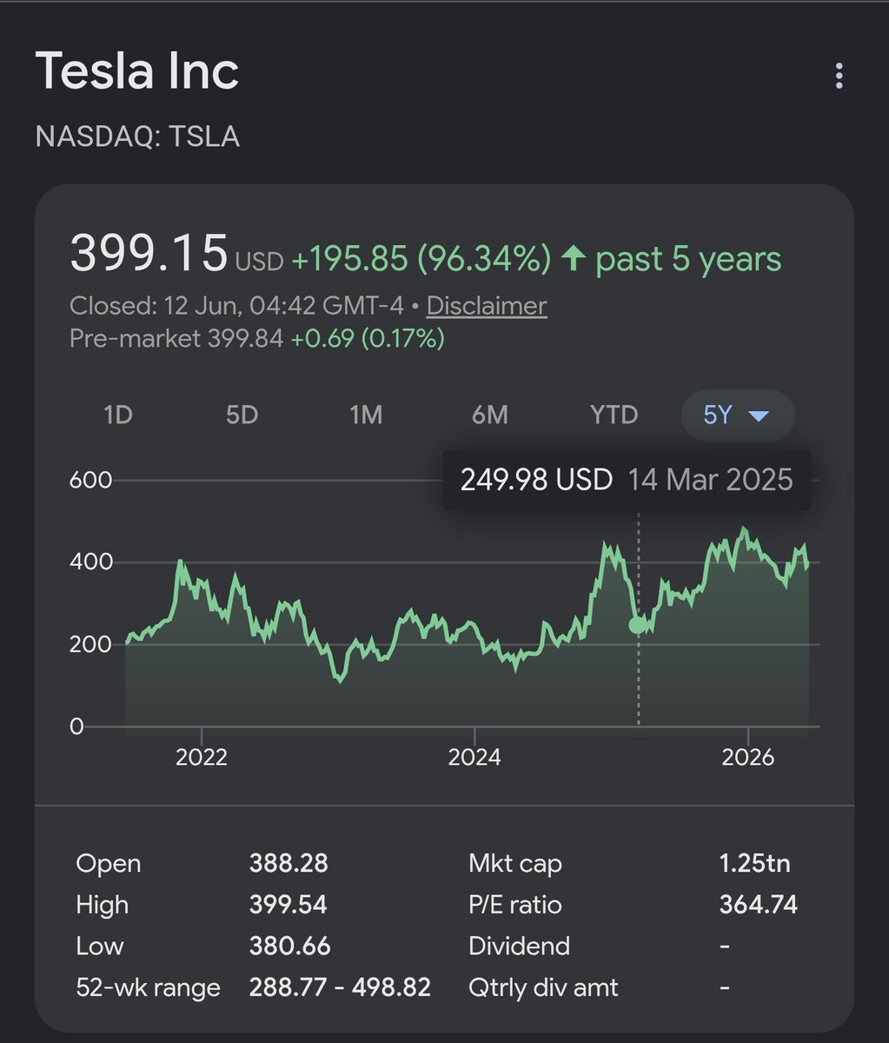The height and width of the screenshot is (1043, 889).
Task: Click the 2026 x-axis label
Action: tap(748, 757)
